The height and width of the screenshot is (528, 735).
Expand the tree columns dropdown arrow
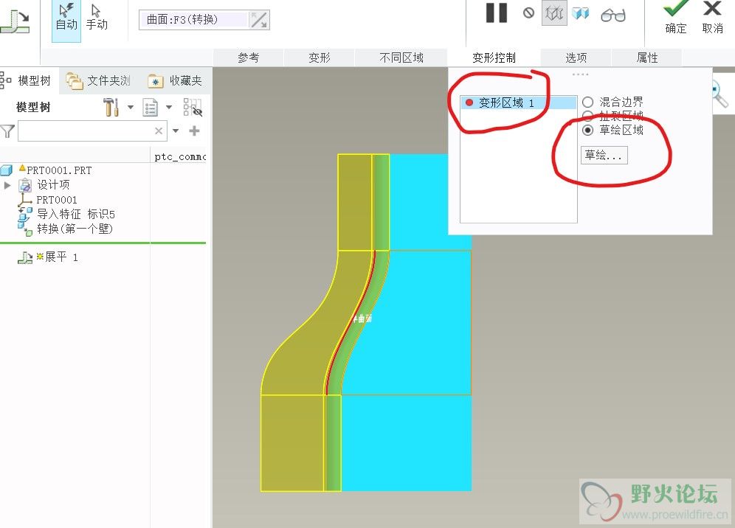click(169, 107)
